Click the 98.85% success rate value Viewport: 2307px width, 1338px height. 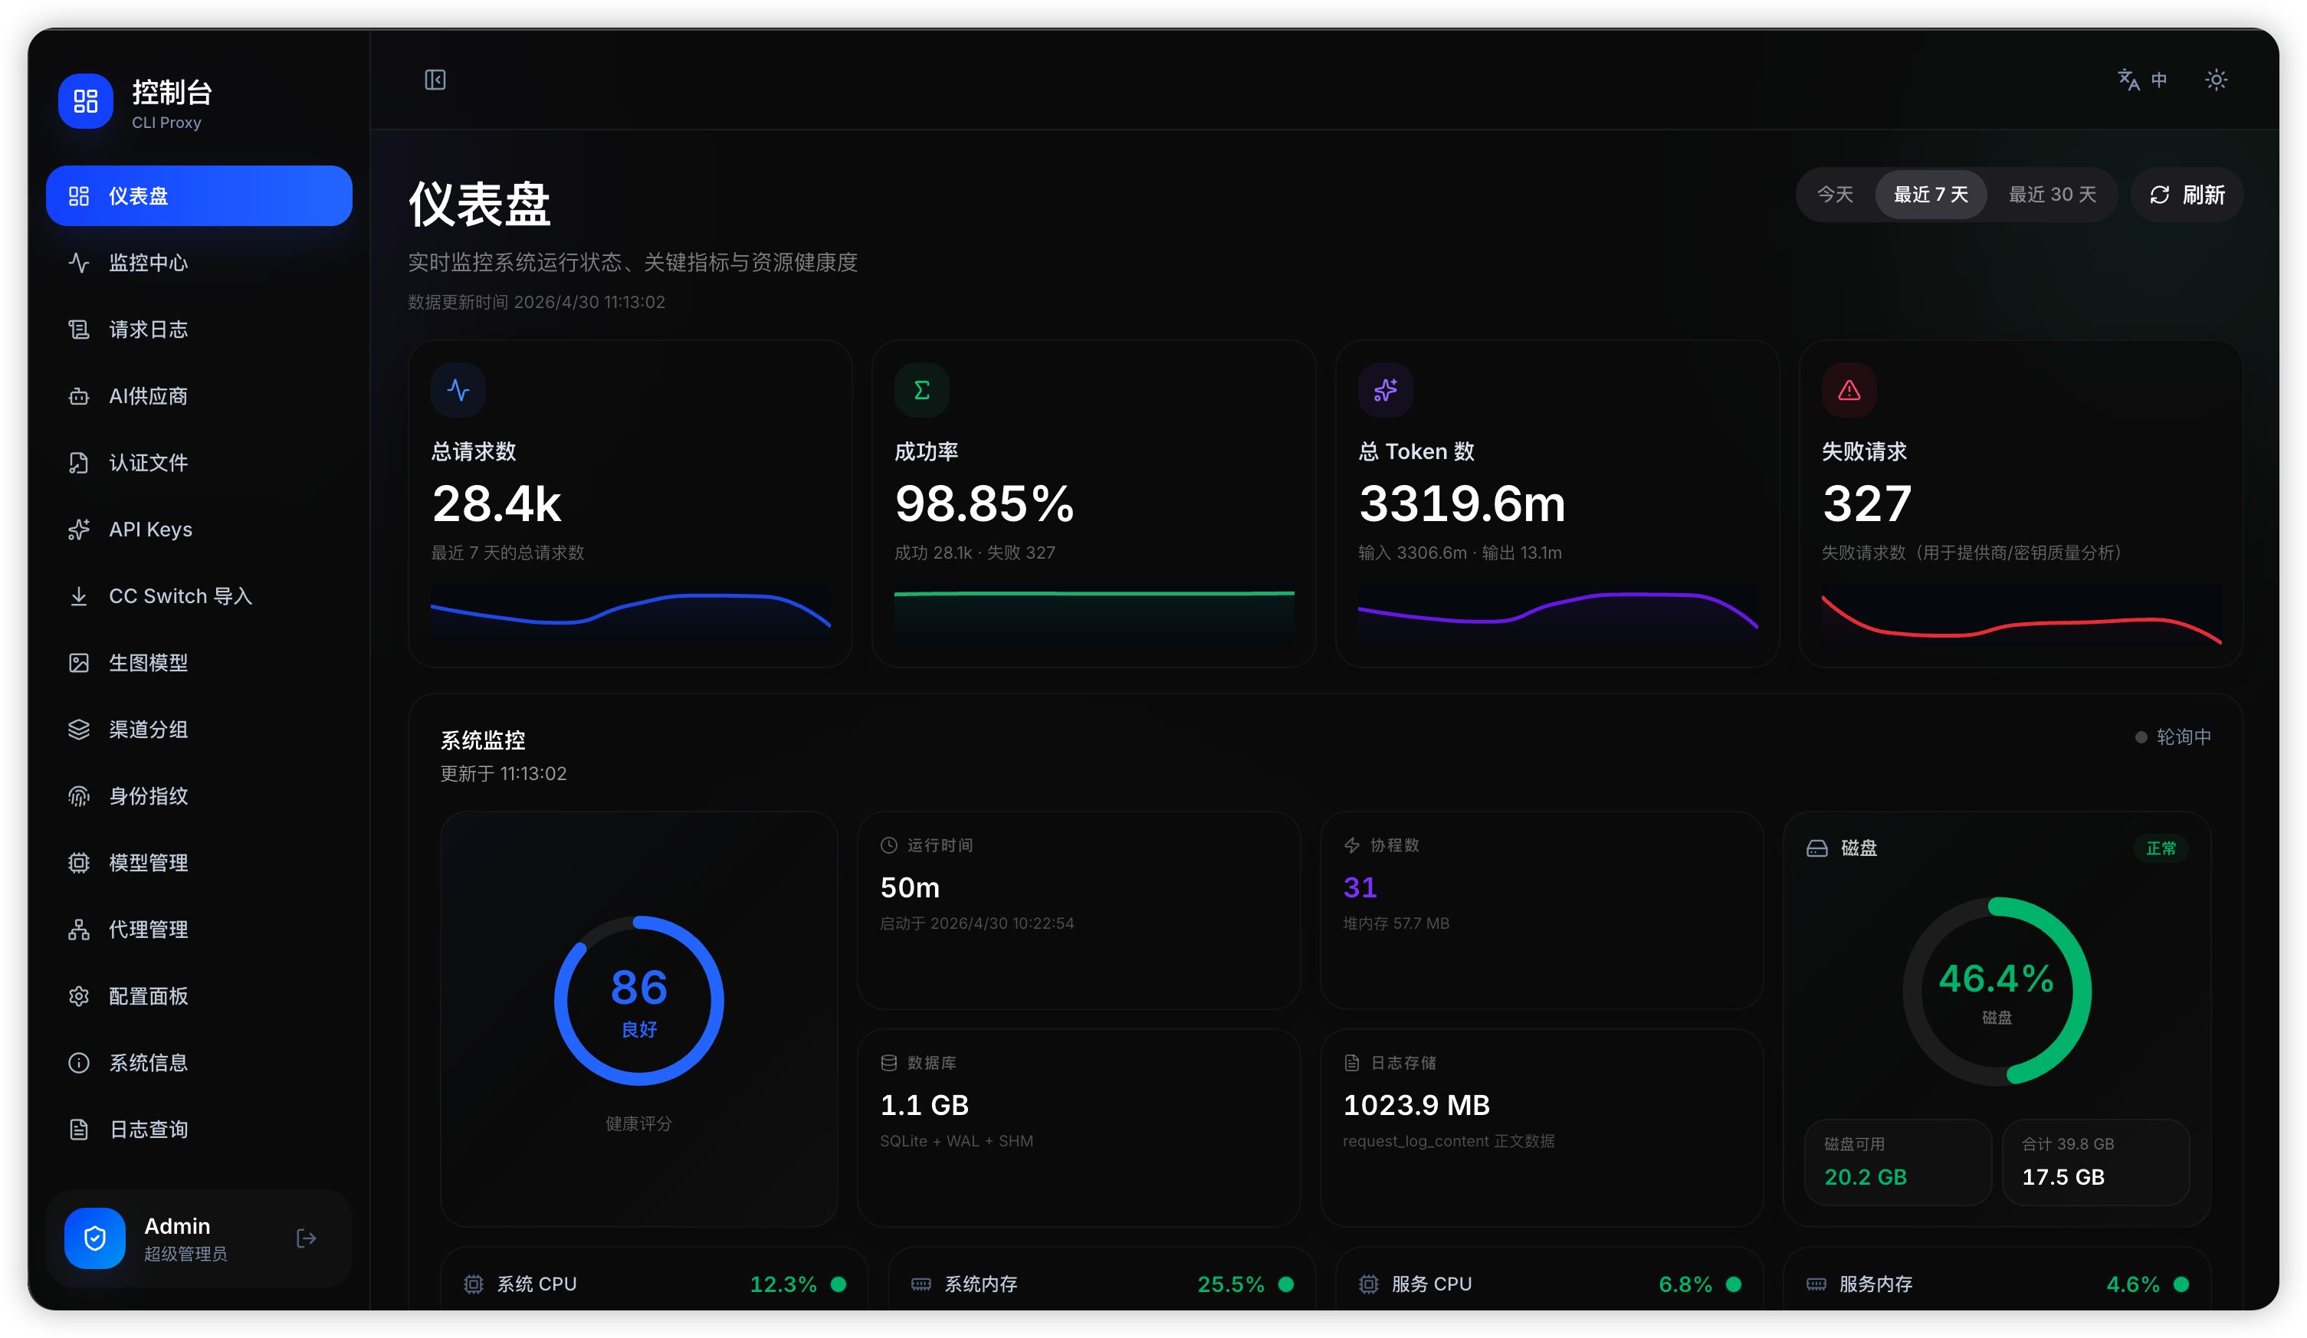point(984,504)
